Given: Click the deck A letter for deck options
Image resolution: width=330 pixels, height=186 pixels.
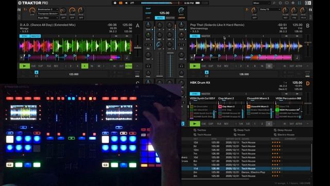Looking at the screenshot, I should tap(138, 26).
